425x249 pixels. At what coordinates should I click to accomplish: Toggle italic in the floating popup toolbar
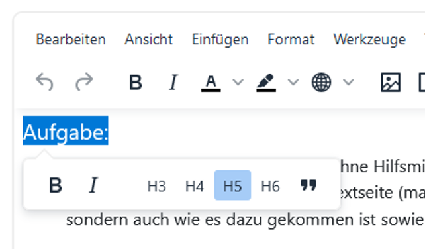coord(93,185)
